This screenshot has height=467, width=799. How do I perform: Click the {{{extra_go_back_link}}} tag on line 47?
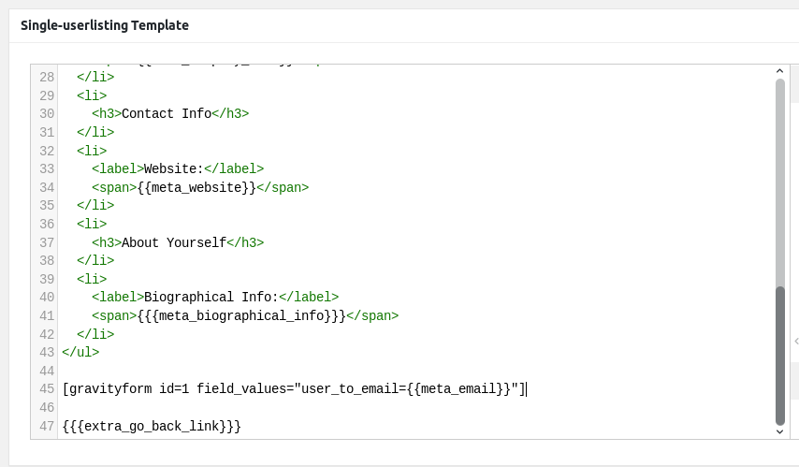coord(152,427)
